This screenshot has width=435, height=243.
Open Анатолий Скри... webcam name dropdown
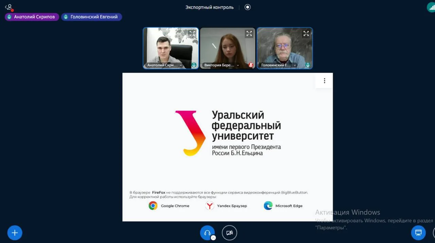coord(164,65)
